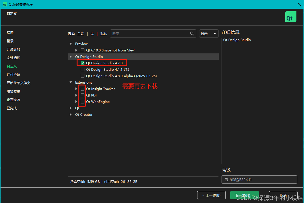Expand the Qt WebEngine arrow
The height and width of the screenshot is (203, 304).
coord(76,102)
